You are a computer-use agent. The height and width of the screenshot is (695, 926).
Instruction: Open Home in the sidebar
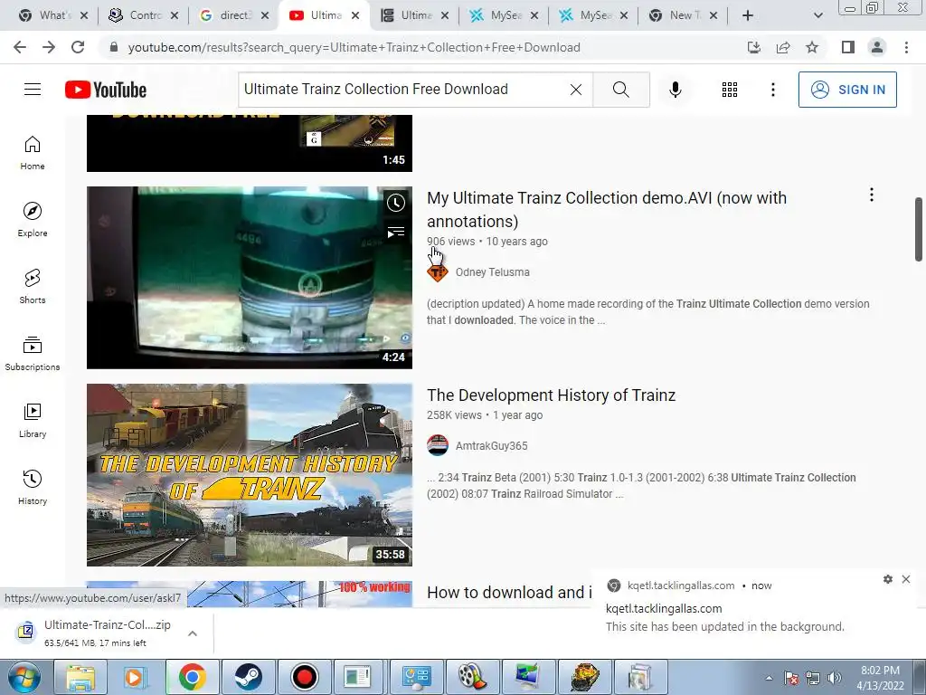pos(33,153)
